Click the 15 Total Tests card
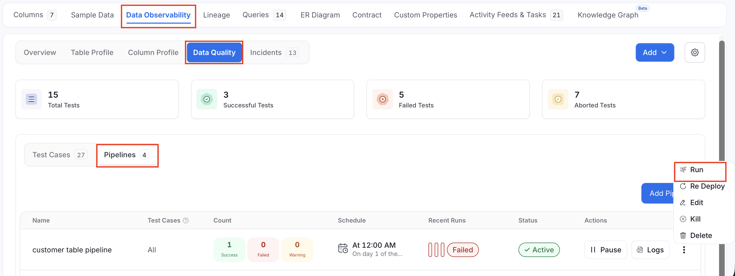Image resolution: width=735 pixels, height=276 pixels. pyautogui.click(x=97, y=99)
